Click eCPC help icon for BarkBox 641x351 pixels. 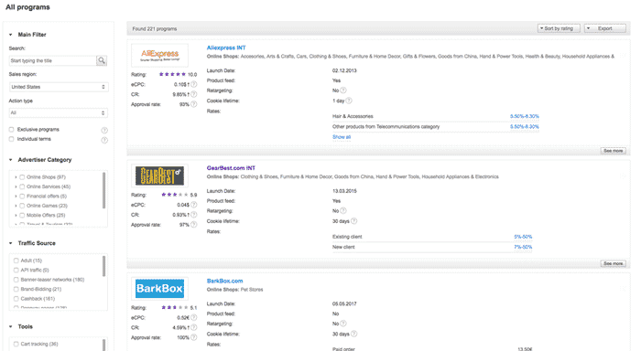[x=194, y=317]
